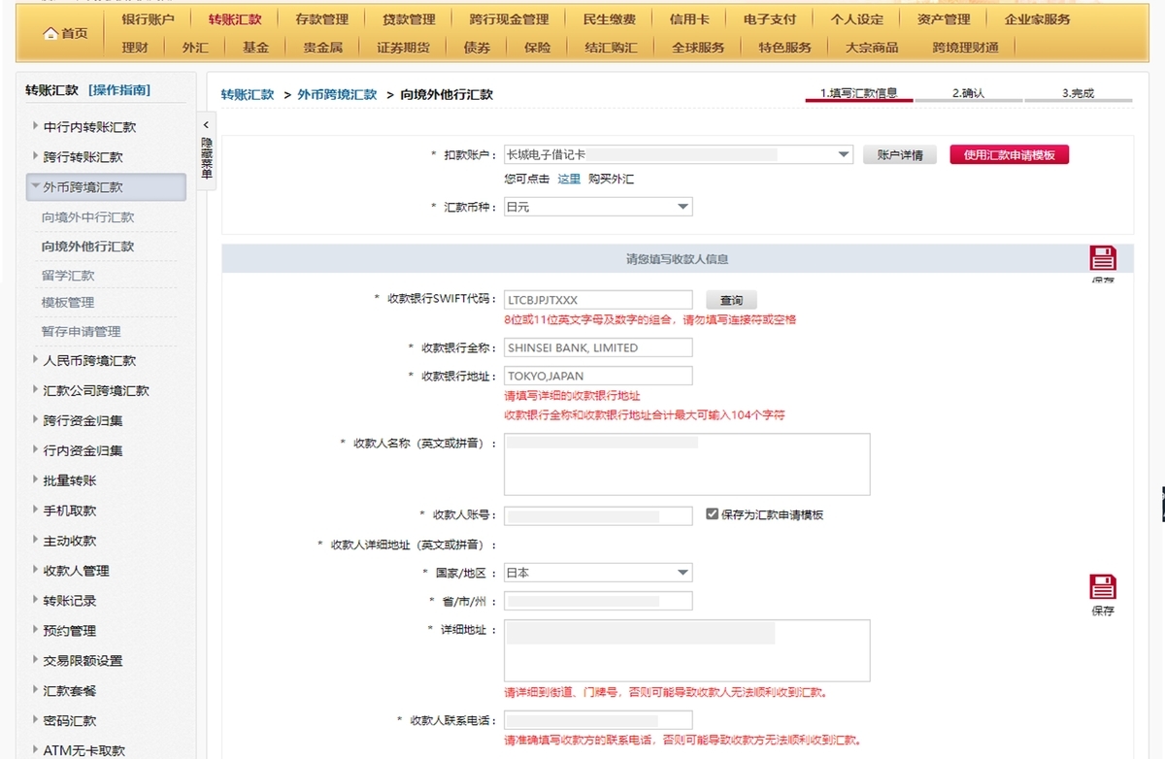Click the 查询 button next to SWIFT code

click(731, 299)
